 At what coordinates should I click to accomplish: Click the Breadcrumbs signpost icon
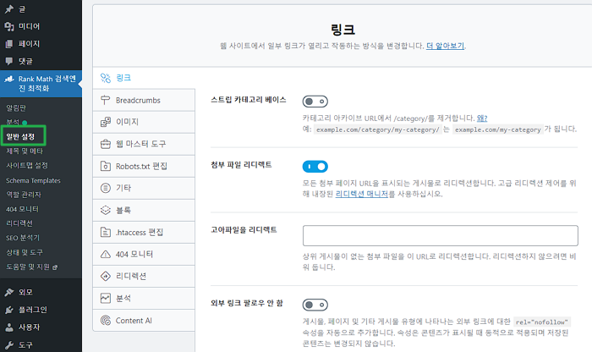pyautogui.click(x=106, y=100)
